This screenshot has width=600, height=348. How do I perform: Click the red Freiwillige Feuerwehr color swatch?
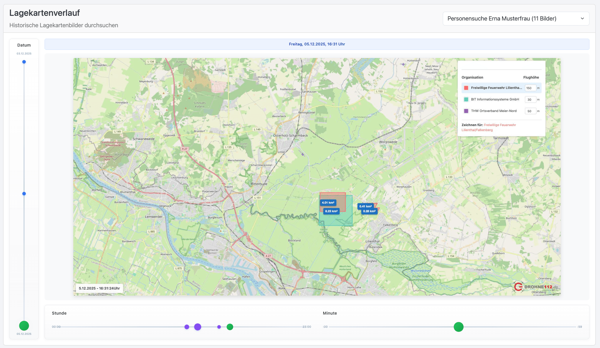[x=466, y=88]
